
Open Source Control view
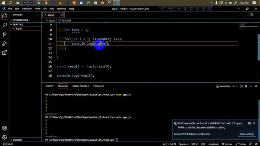(x=4, y=34)
